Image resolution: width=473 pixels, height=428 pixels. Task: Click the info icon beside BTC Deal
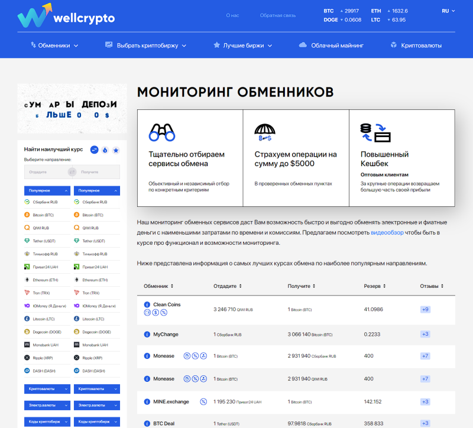pos(147,424)
